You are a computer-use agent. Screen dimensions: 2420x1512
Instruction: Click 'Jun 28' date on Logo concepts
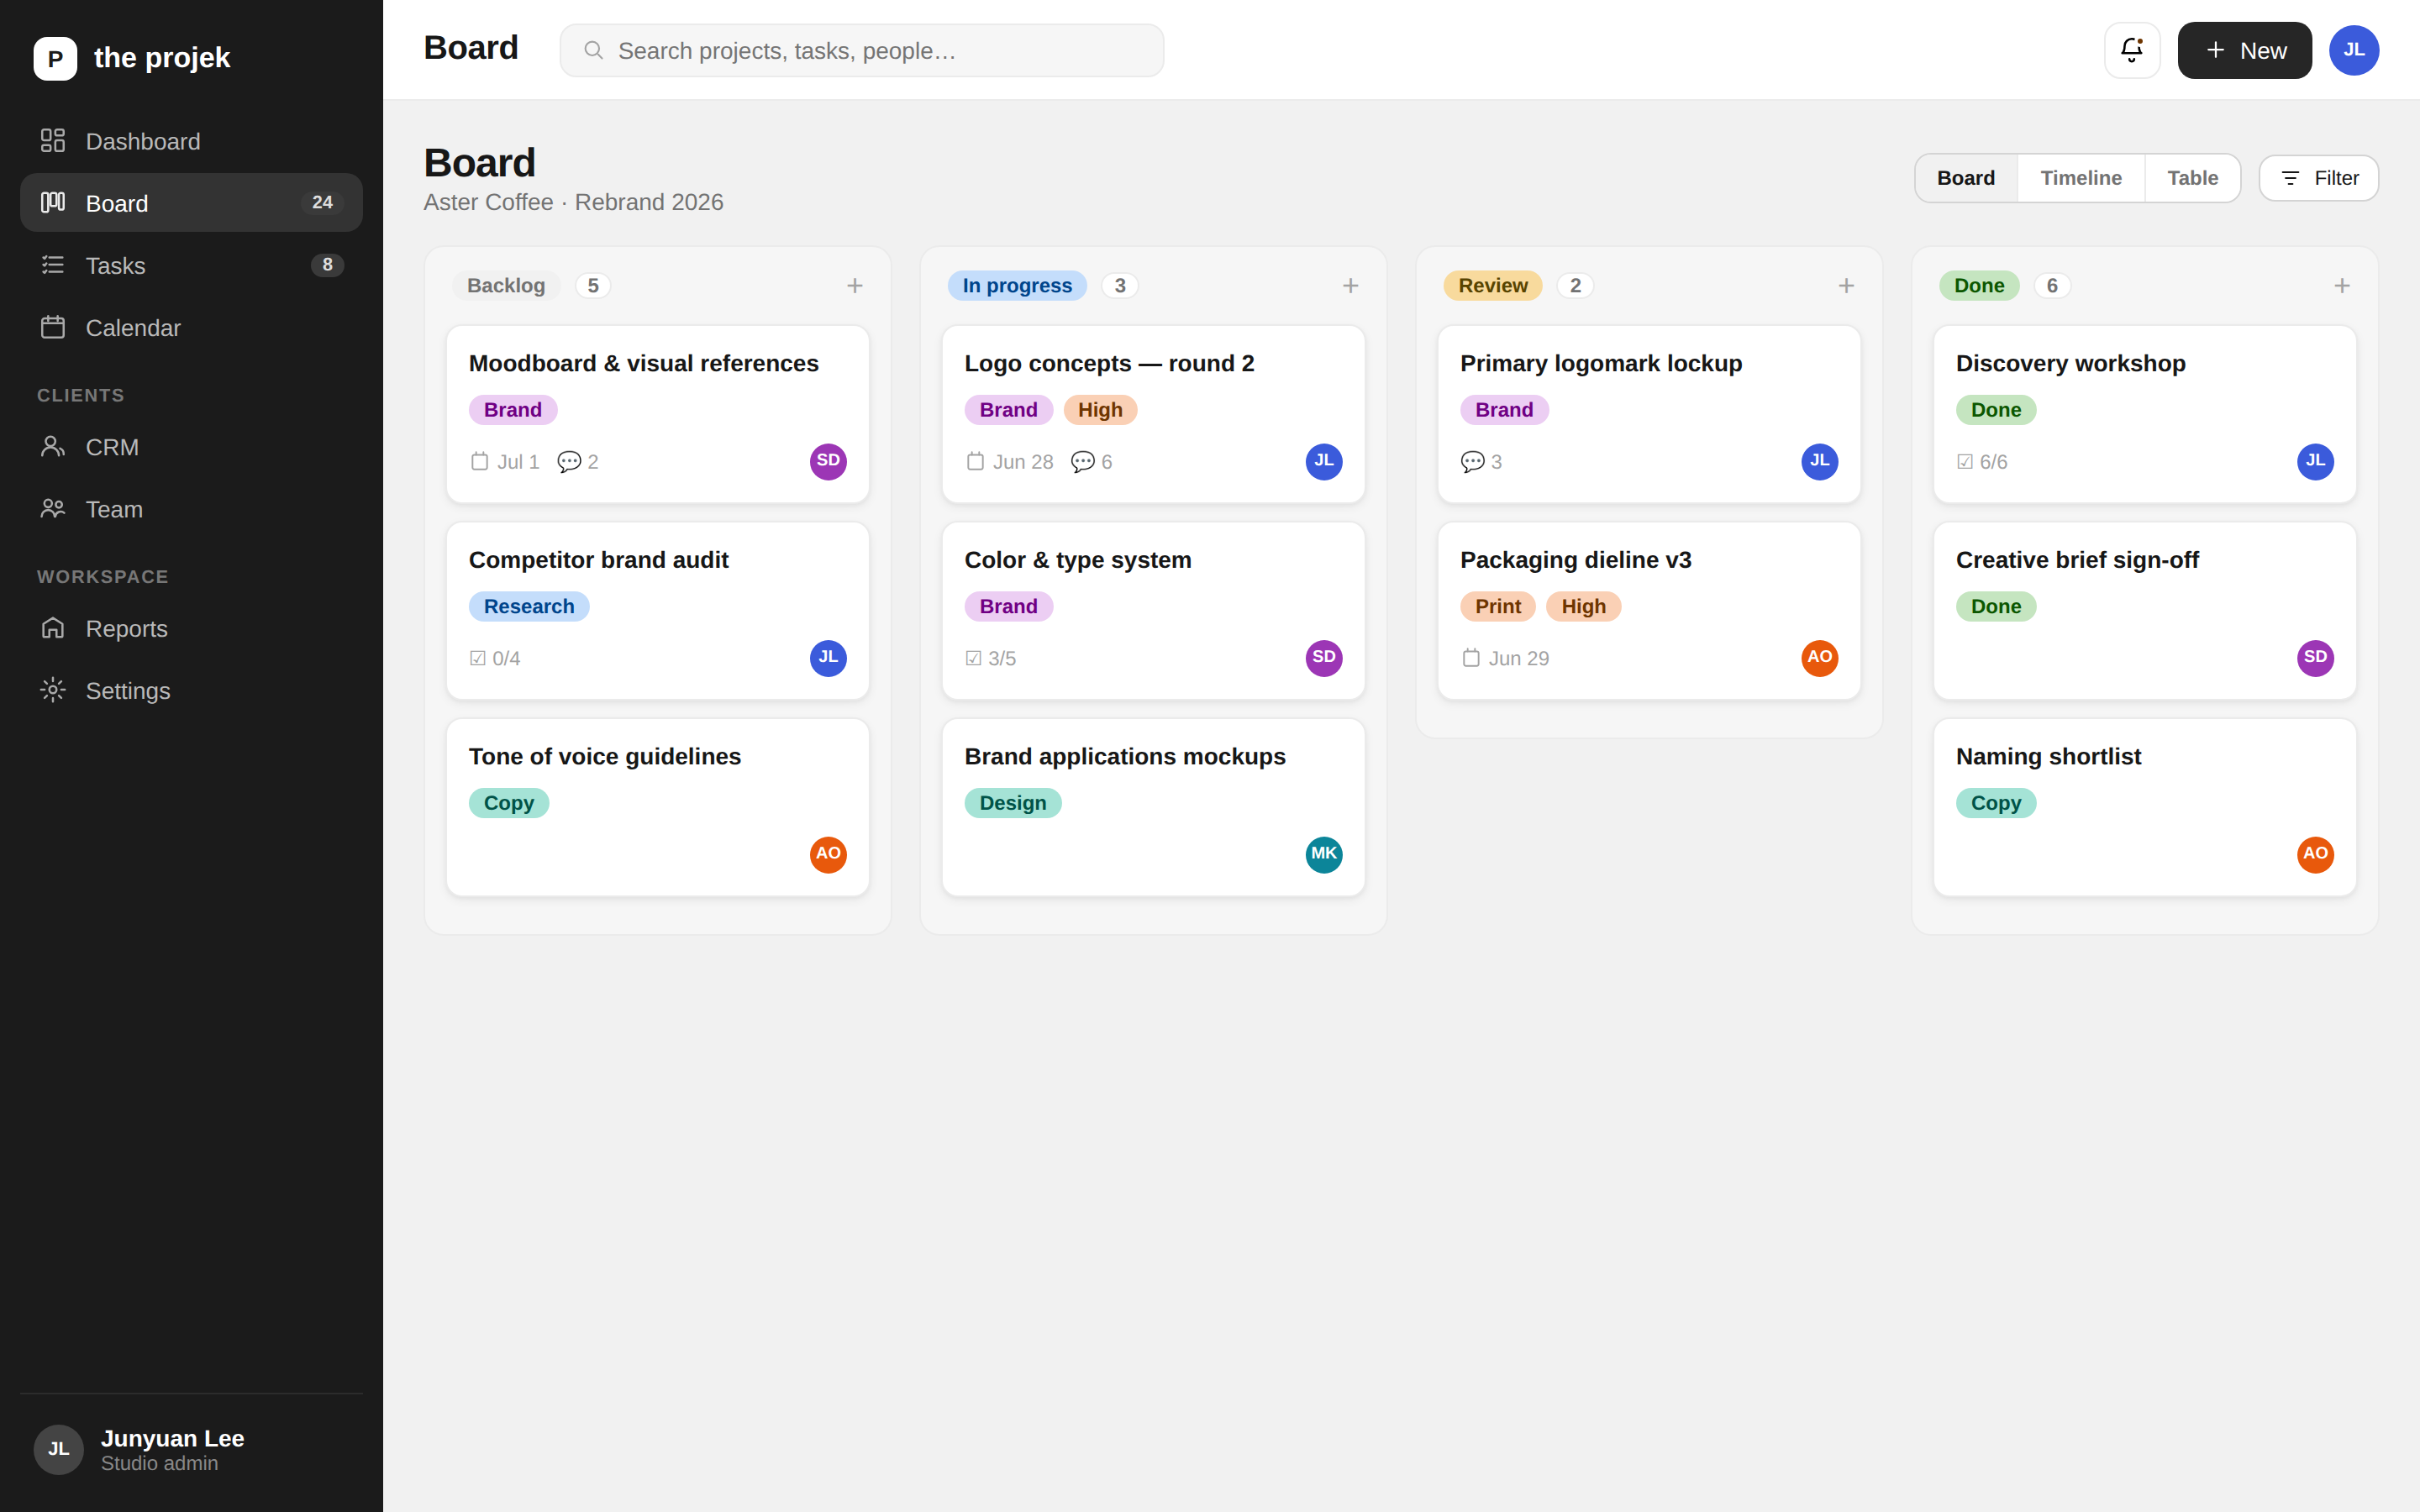pos(1023,462)
